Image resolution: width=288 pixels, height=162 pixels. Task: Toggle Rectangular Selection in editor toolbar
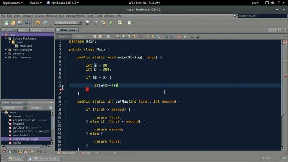pyautogui.click(x=140, y=37)
